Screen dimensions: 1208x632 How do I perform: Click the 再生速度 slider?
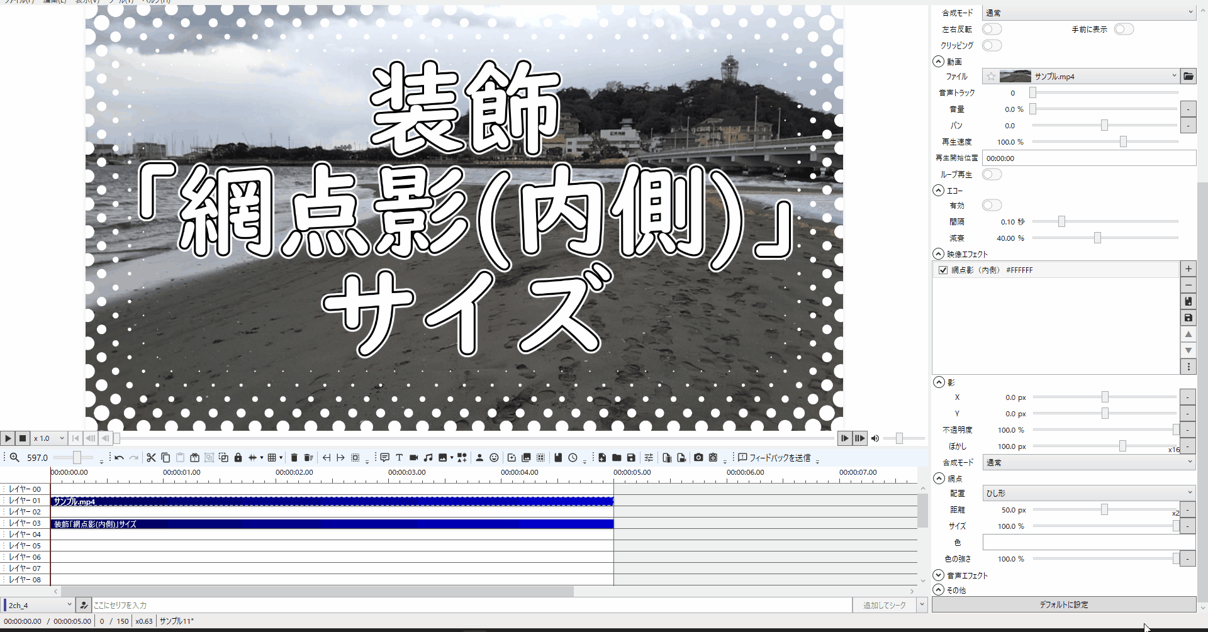1105,141
